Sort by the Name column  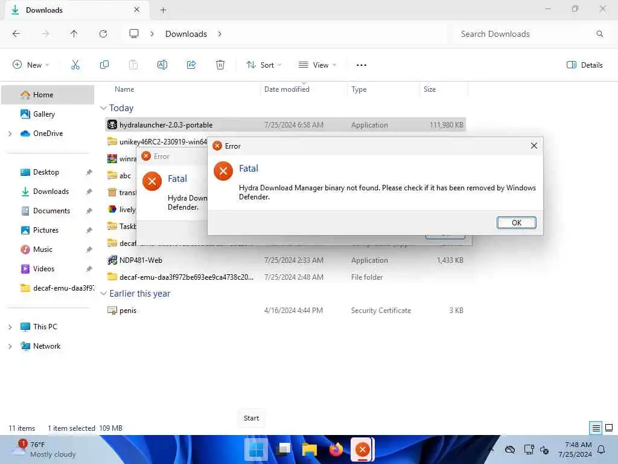pos(124,89)
